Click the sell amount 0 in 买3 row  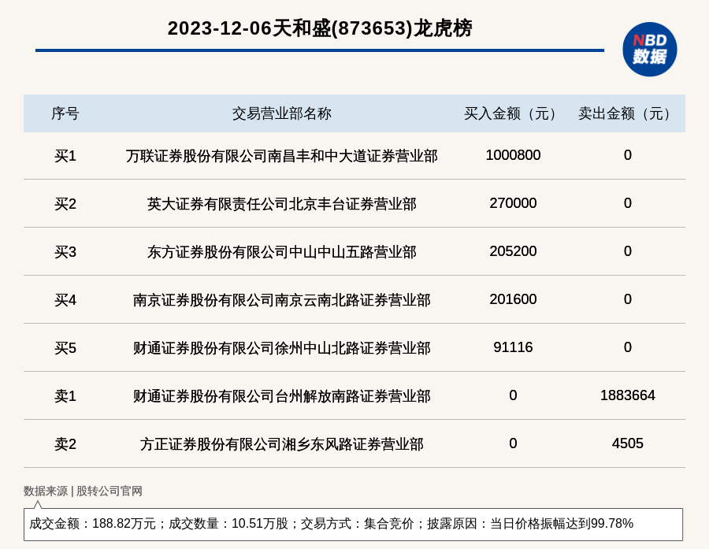628,251
